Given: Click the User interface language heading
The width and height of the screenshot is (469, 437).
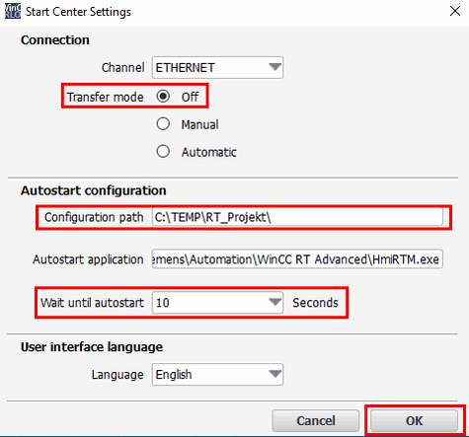Looking at the screenshot, I should [92, 347].
